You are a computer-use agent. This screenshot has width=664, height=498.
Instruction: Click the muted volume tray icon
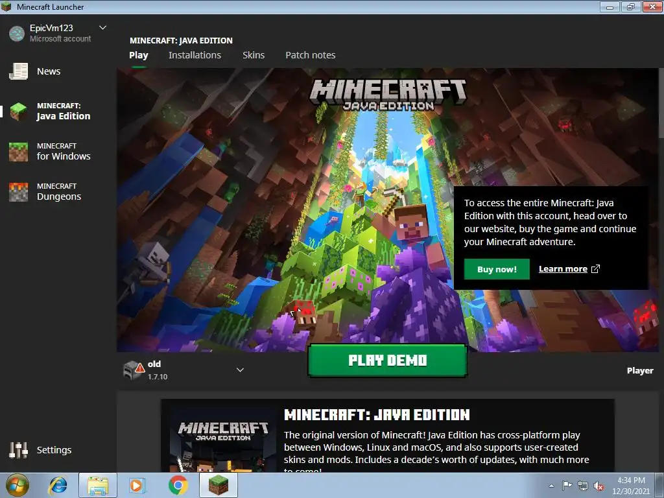[599, 486]
